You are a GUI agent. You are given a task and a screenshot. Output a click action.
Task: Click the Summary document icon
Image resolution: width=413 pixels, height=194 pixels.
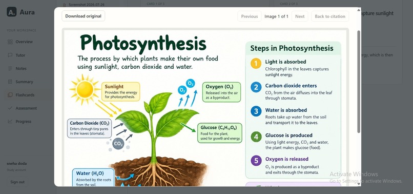tap(10, 82)
